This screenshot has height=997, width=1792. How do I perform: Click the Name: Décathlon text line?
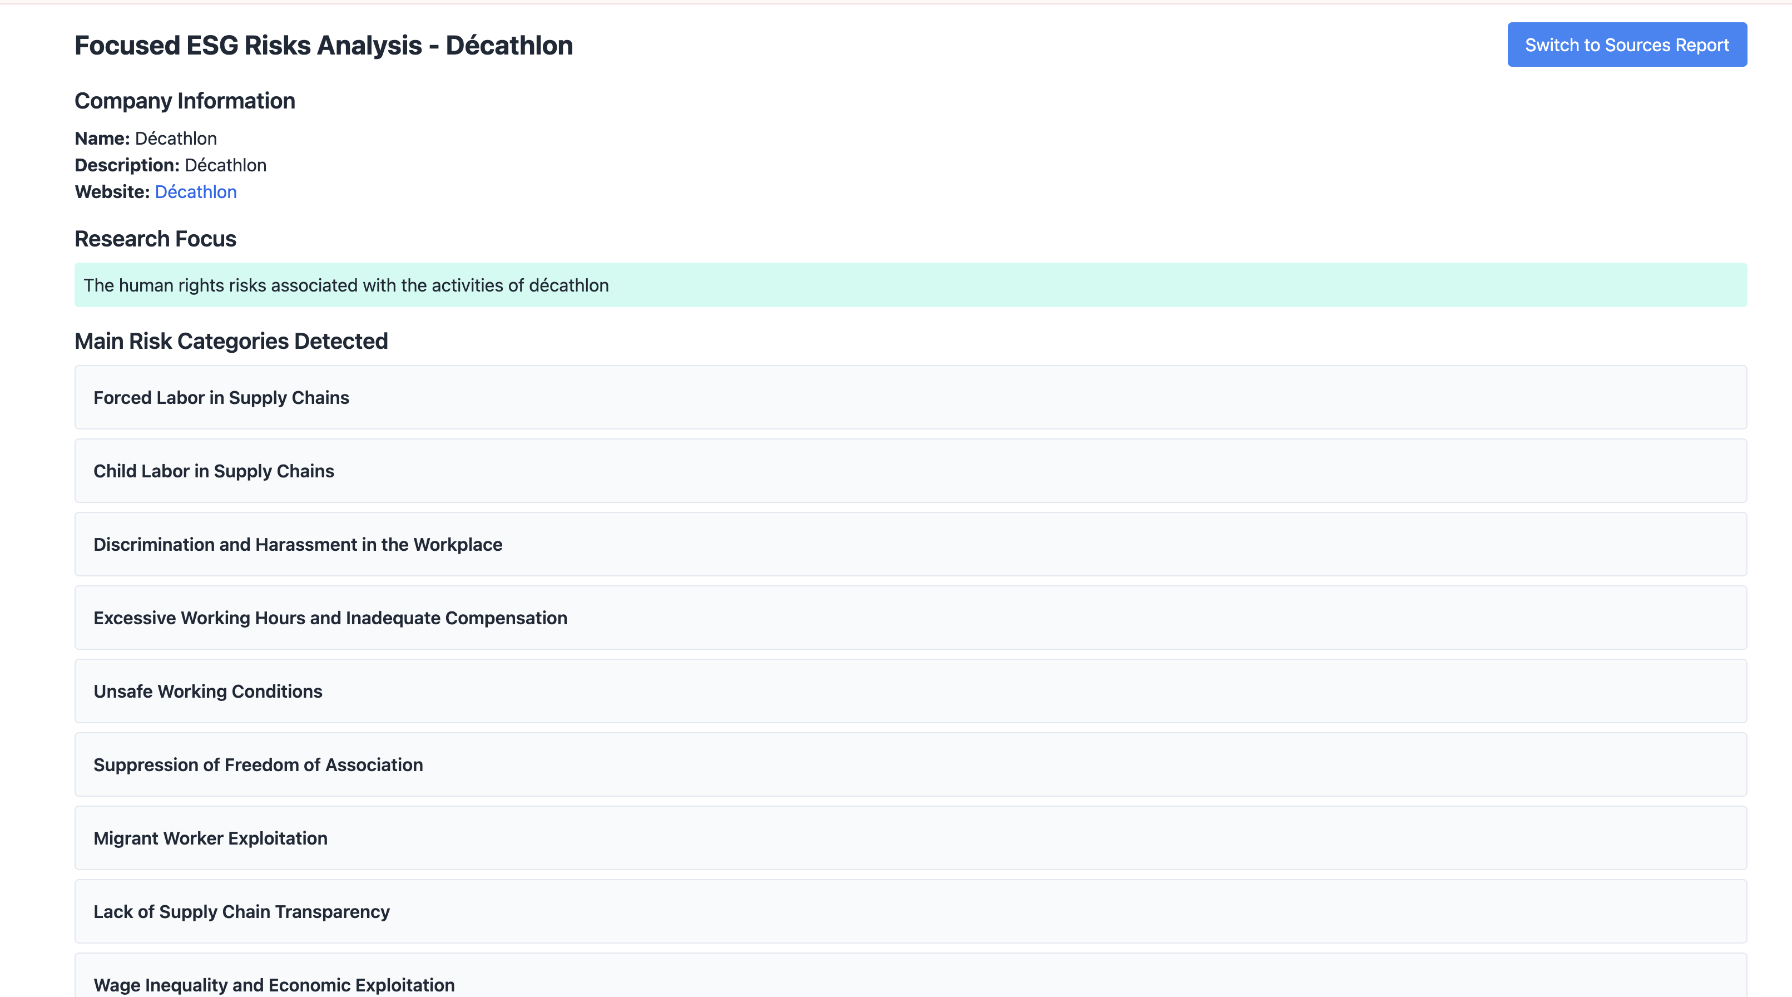point(145,139)
